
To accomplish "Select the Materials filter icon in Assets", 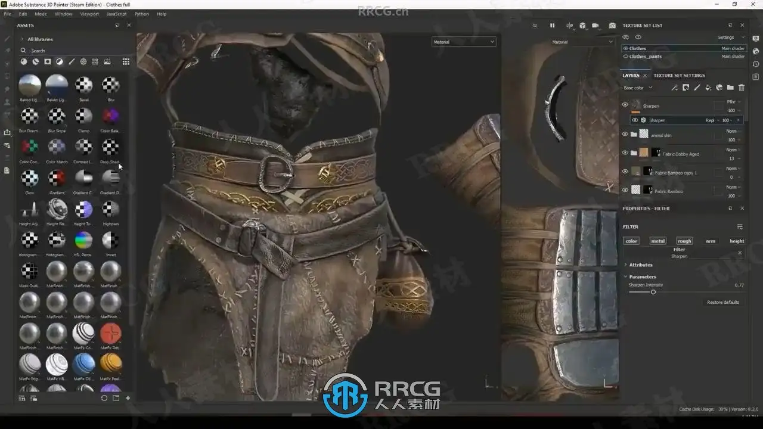I will click(24, 61).
